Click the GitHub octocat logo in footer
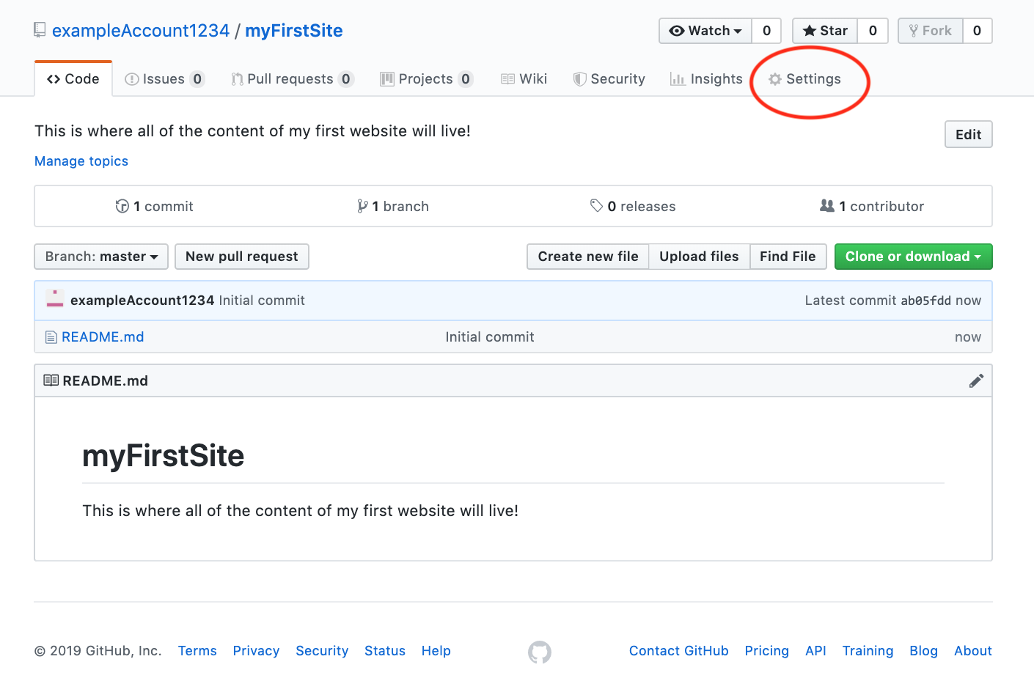 click(540, 652)
